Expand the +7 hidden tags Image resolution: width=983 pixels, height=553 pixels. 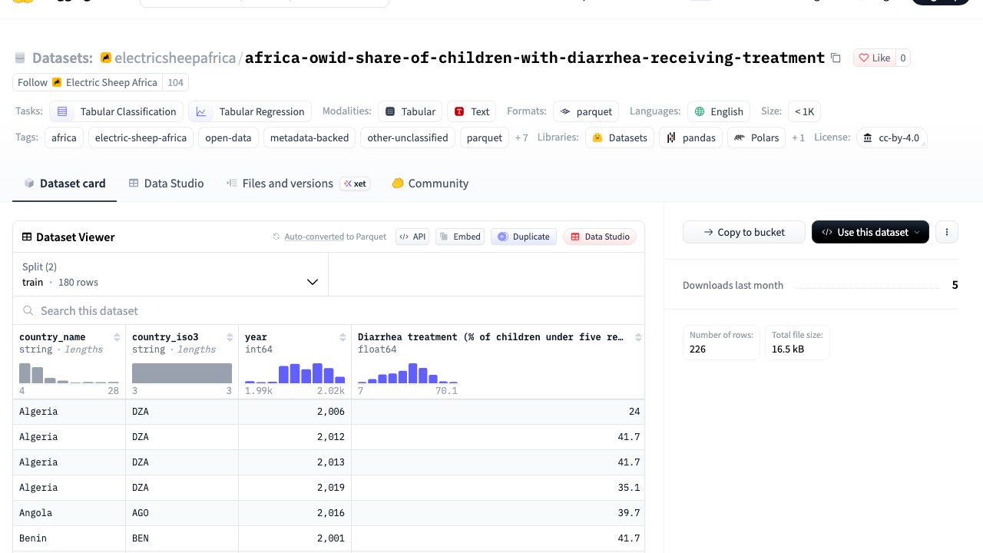521,137
